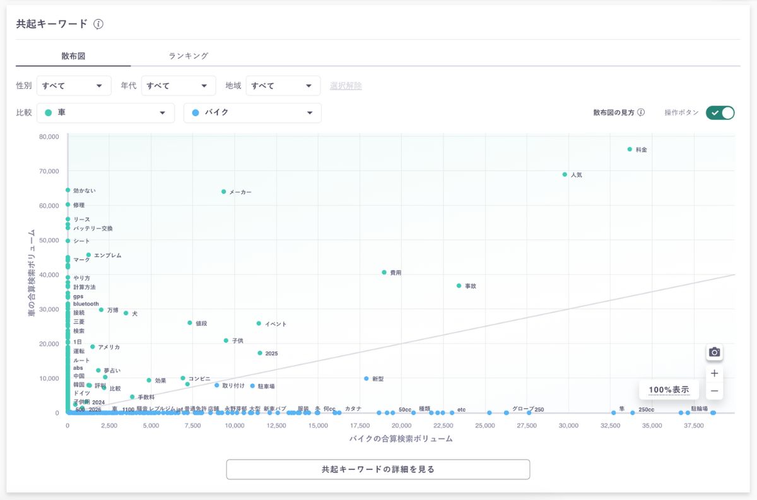Zoom in with the plus icon
This screenshot has height=500, width=757.
point(714,373)
